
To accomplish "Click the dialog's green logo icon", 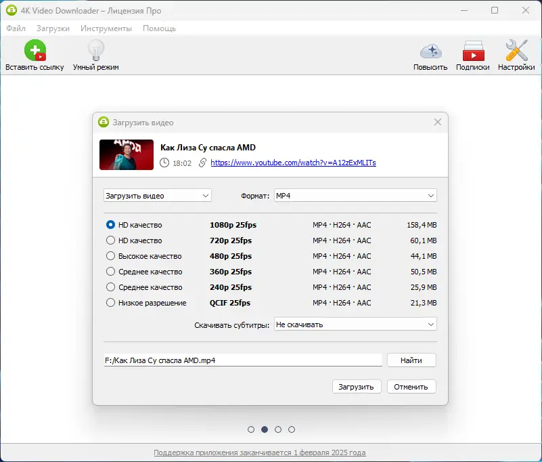I will coord(104,122).
